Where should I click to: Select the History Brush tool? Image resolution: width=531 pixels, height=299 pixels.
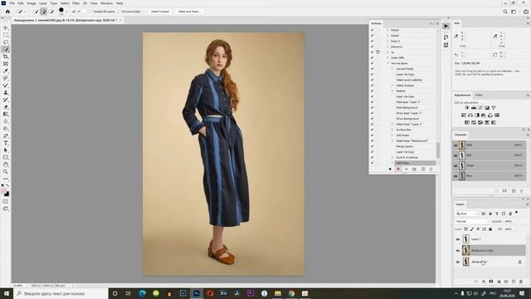click(x=6, y=100)
